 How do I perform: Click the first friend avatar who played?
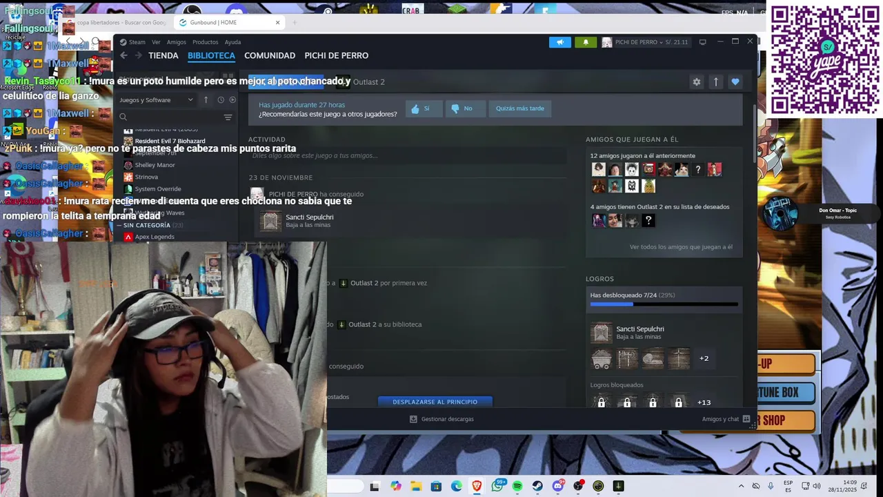pyautogui.click(x=598, y=169)
